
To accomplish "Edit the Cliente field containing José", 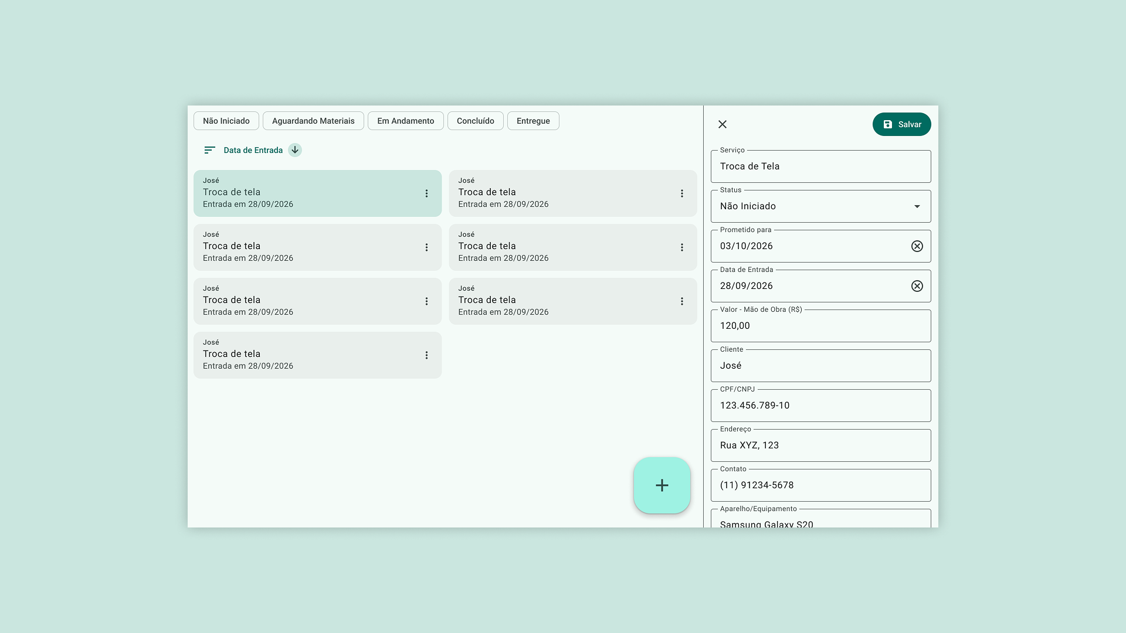I will tap(821, 366).
